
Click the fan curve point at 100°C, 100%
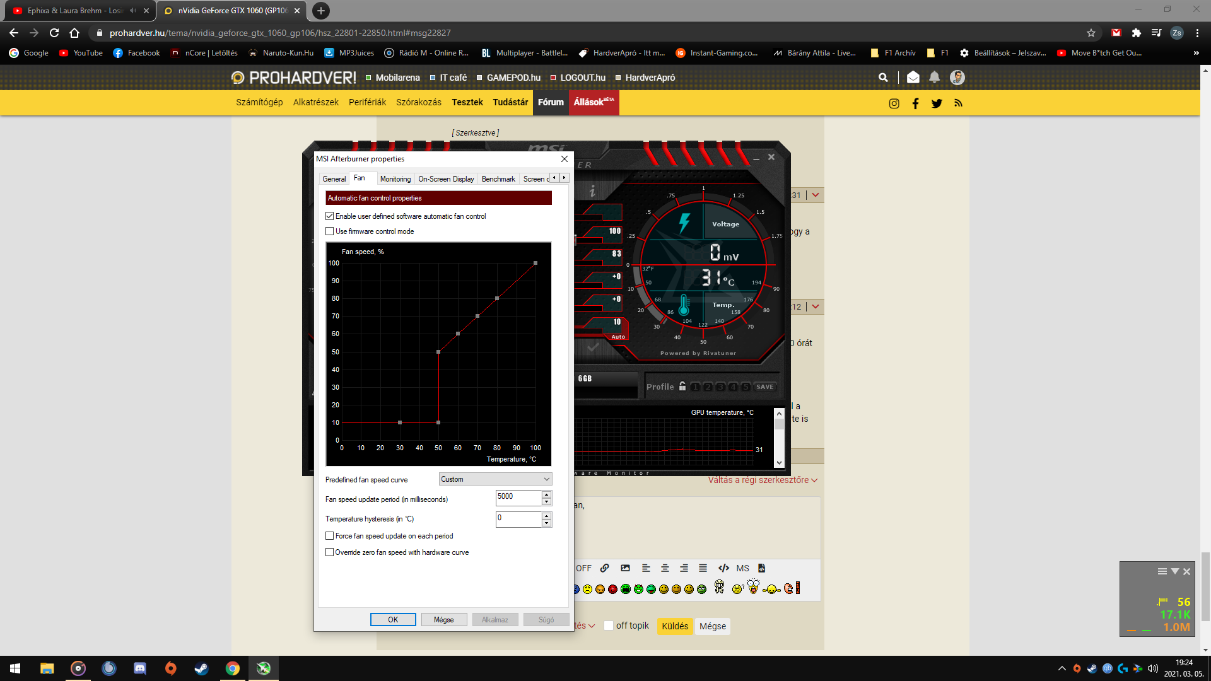tap(535, 263)
